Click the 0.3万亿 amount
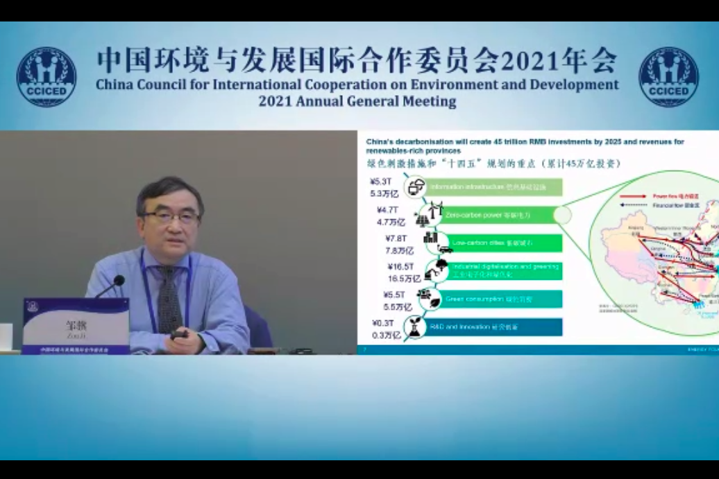The image size is (719, 479). (x=386, y=336)
